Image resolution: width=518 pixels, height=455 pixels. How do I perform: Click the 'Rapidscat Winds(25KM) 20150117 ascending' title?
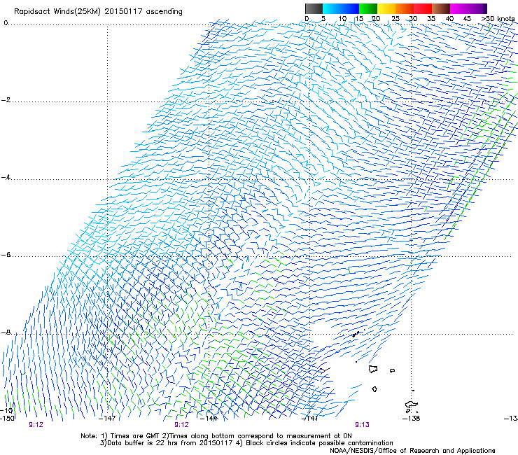tap(98, 12)
